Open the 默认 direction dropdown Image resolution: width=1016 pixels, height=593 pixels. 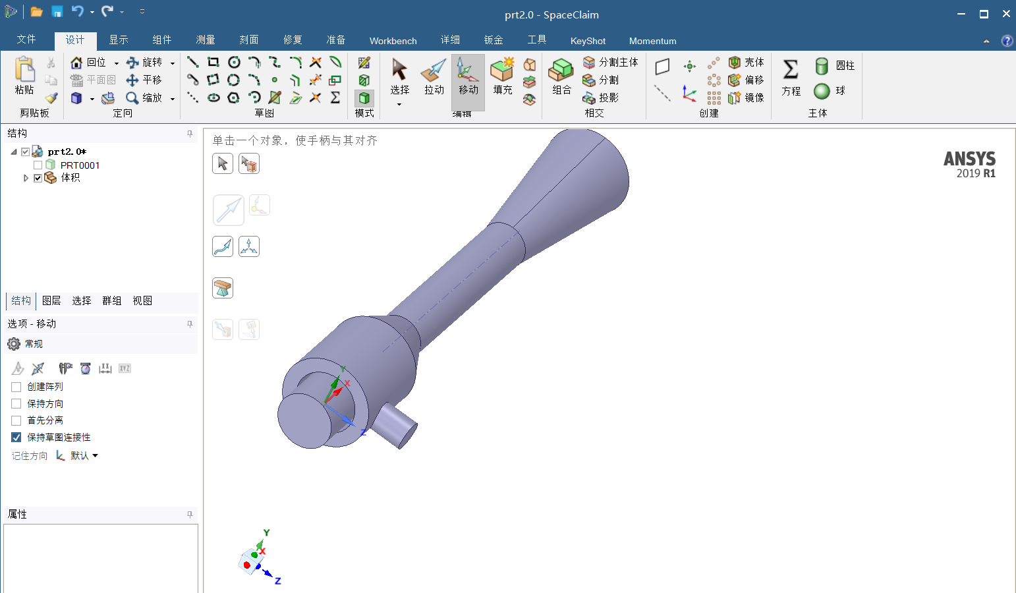tap(96, 455)
